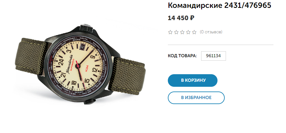Click the КОД ТОВАРА label
The width and height of the screenshot is (286, 133).
point(182,56)
